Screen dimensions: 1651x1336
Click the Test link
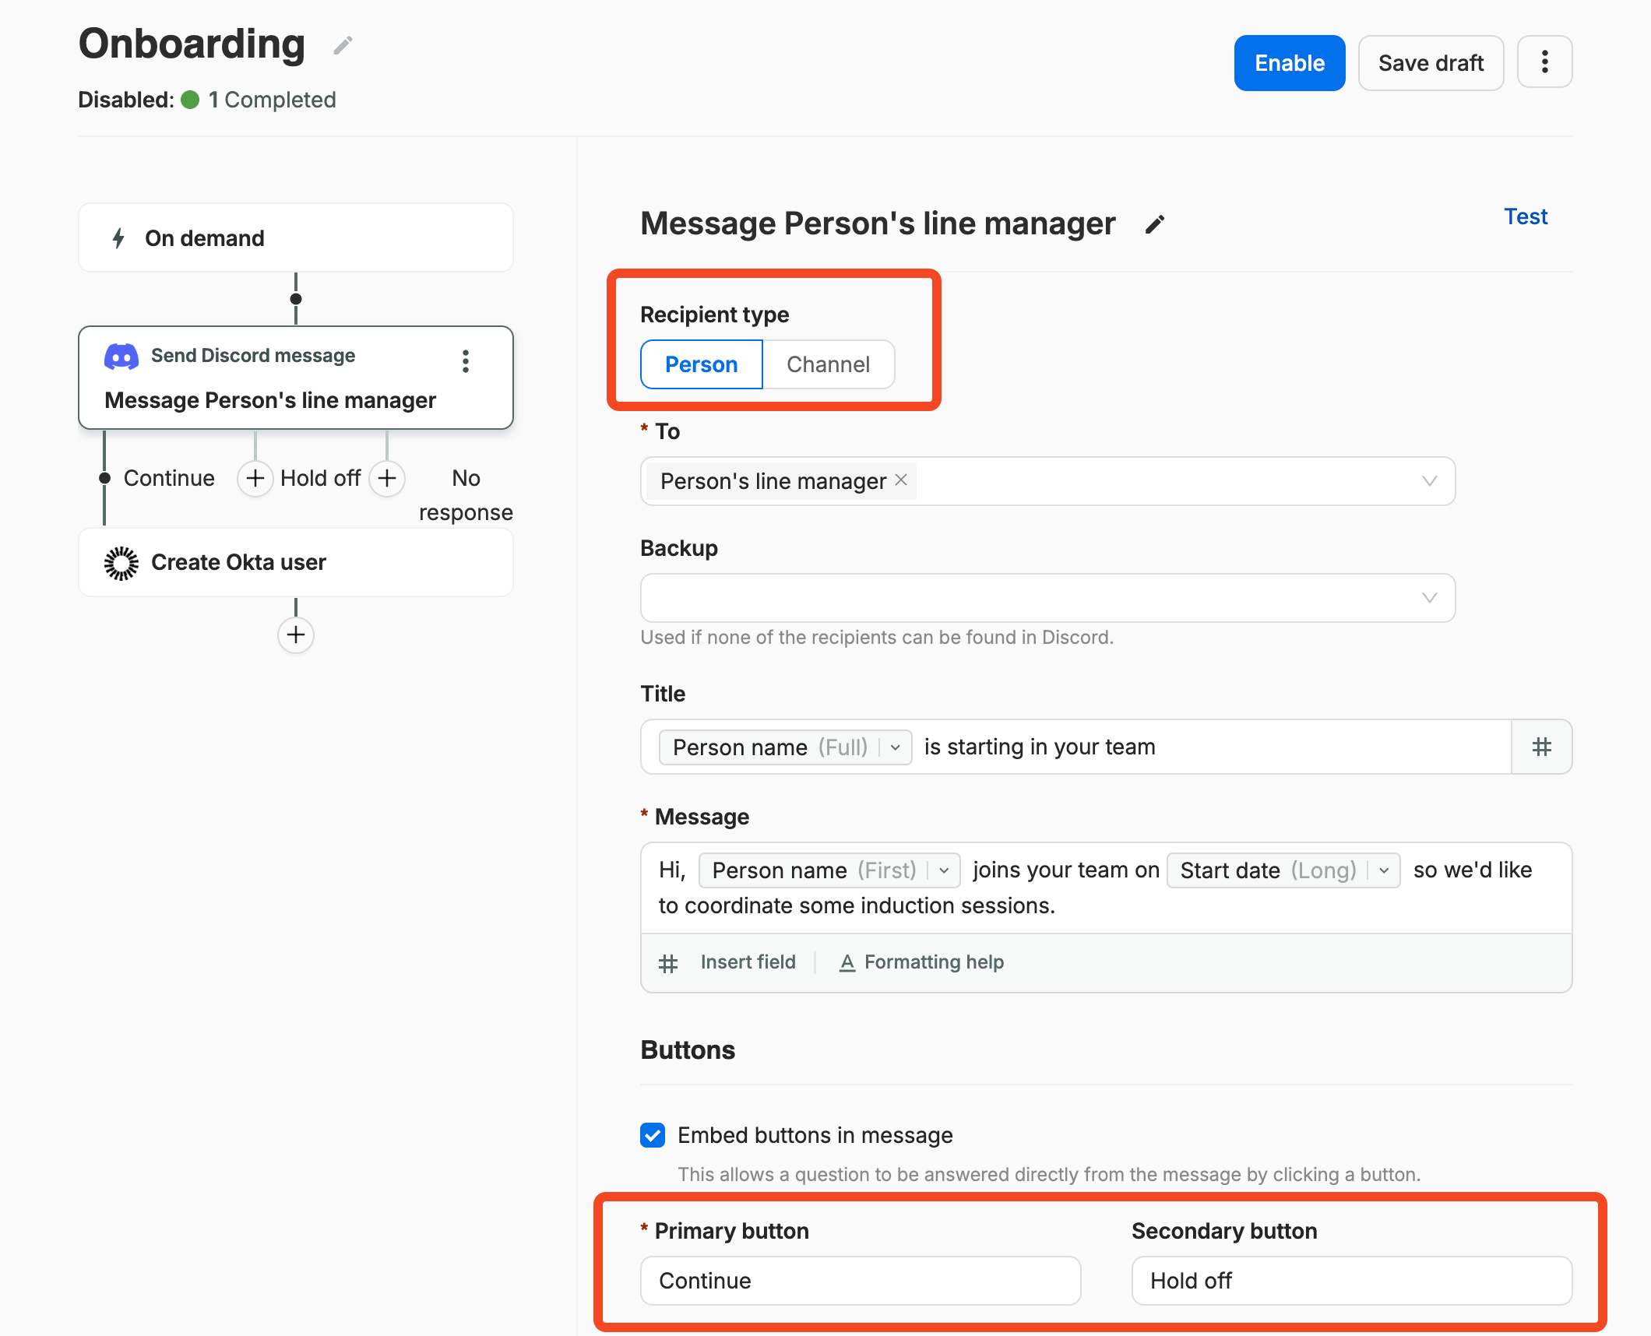pyautogui.click(x=1526, y=216)
